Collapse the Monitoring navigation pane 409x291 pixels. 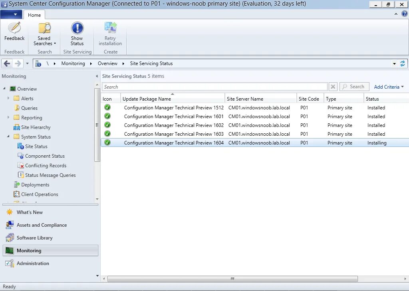[x=97, y=76]
